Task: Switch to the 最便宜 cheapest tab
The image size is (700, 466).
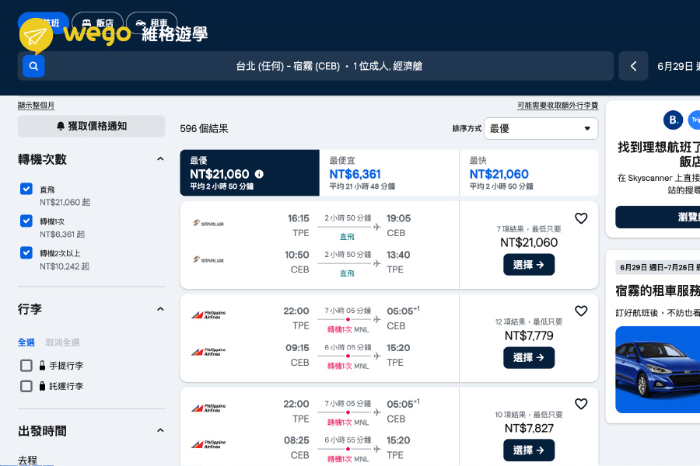Action: [x=389, y=173]
